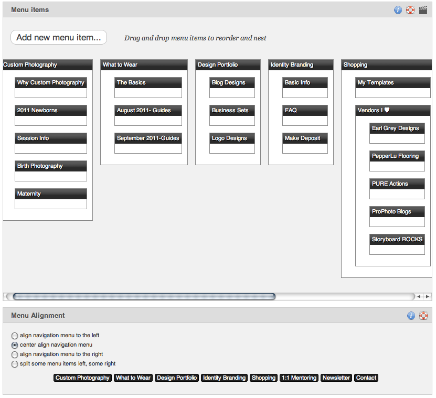The image size is (436, 398).
Task: Select the Design Portfolio top-level menu item
Action: click(x=228, y=64)
